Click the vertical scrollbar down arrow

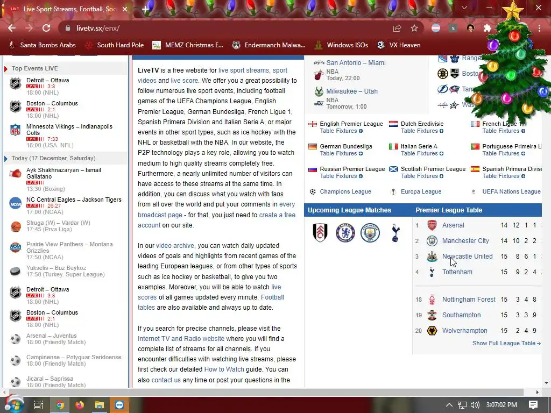point(547,383)
